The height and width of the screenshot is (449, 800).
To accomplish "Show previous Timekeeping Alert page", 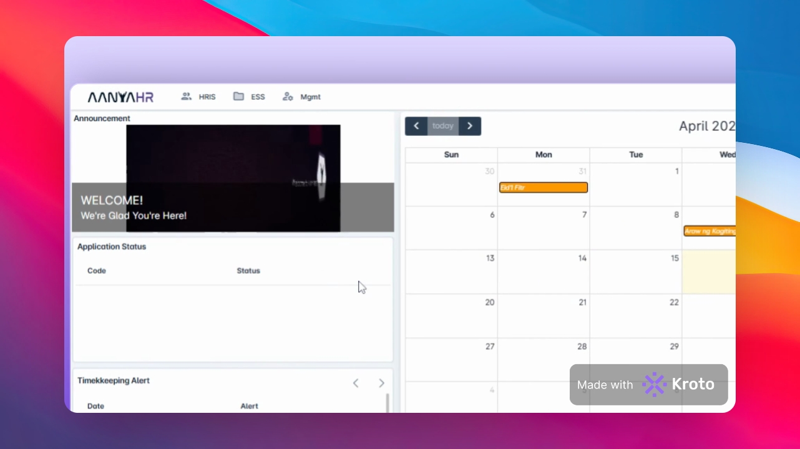I will point(356,383).
